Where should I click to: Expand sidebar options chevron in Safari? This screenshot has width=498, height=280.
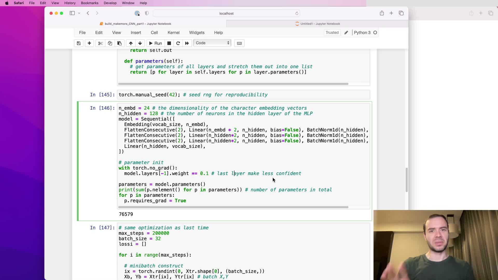pos(79,13)
